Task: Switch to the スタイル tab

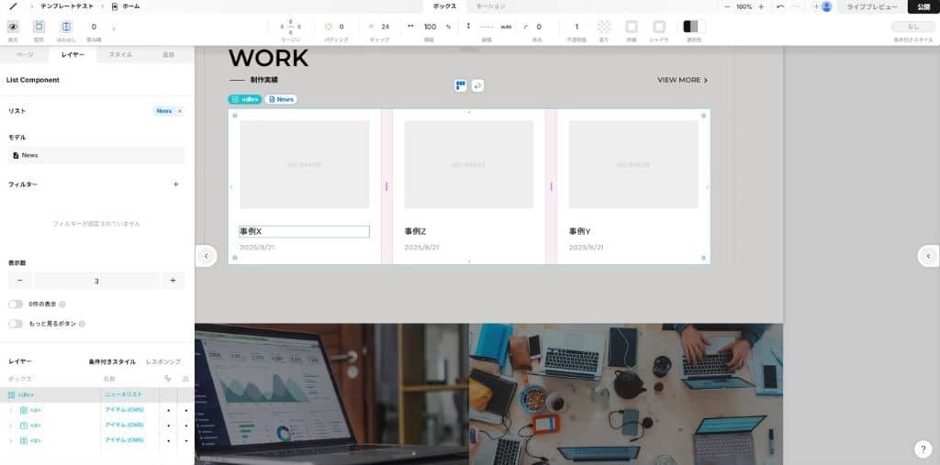Action: [x=120, y=55]
